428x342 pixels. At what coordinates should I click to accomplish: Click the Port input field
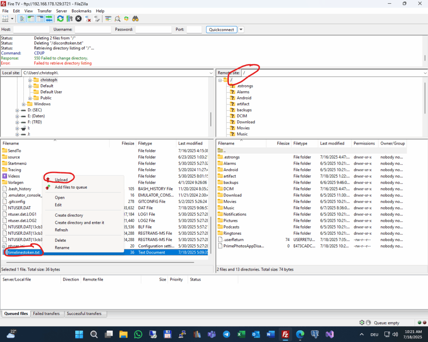point(194,30)
